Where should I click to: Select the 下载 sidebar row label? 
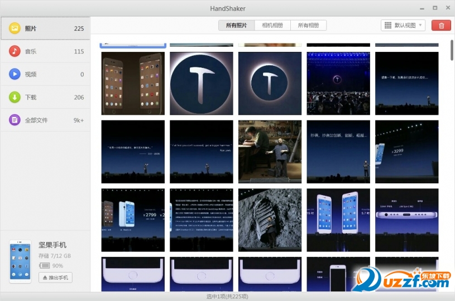pyautogui.click(x=31, y=97)
